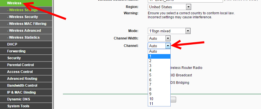Click the Wireless Network Name field
Image resolution: width=261 pixels, height=109 pixels.
185,1
